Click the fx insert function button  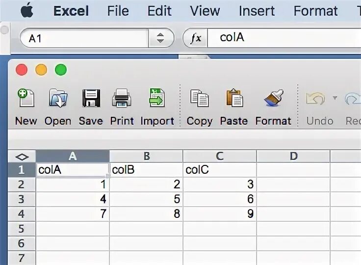point(196,38)
